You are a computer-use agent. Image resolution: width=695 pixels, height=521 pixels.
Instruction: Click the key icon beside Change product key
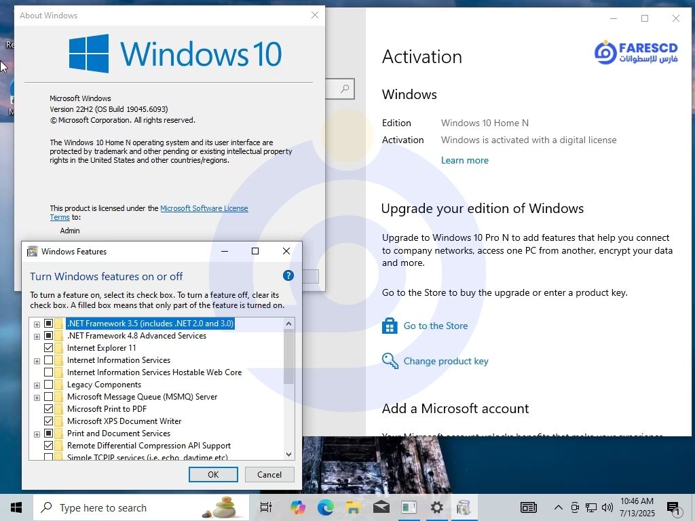point(390,361)
